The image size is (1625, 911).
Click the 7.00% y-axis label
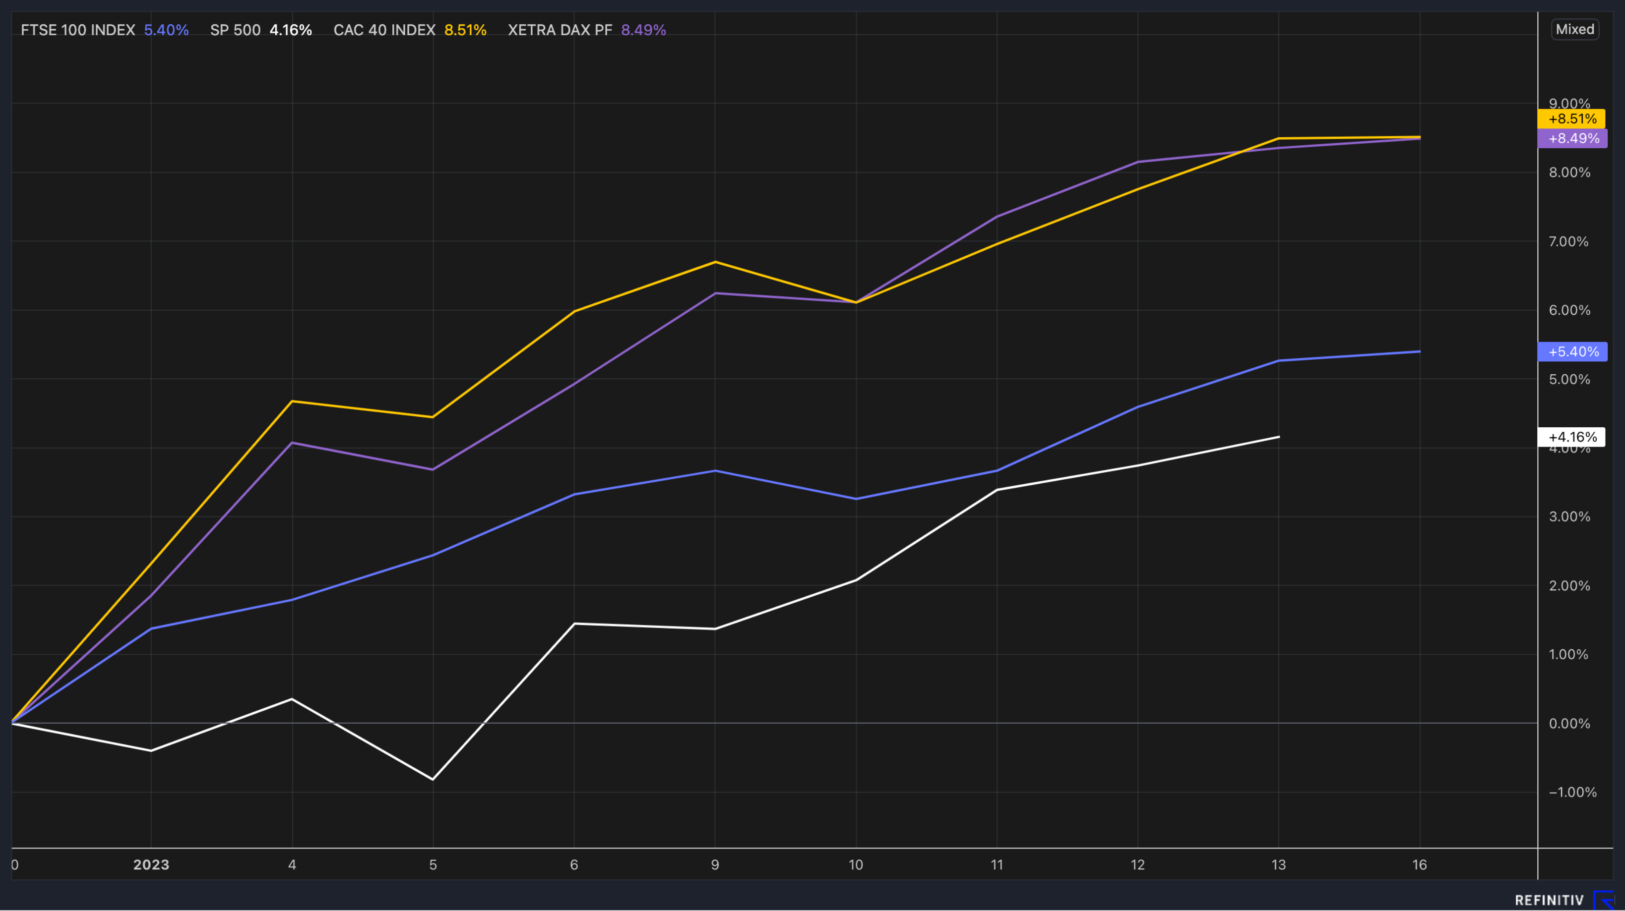[1569, 241]
